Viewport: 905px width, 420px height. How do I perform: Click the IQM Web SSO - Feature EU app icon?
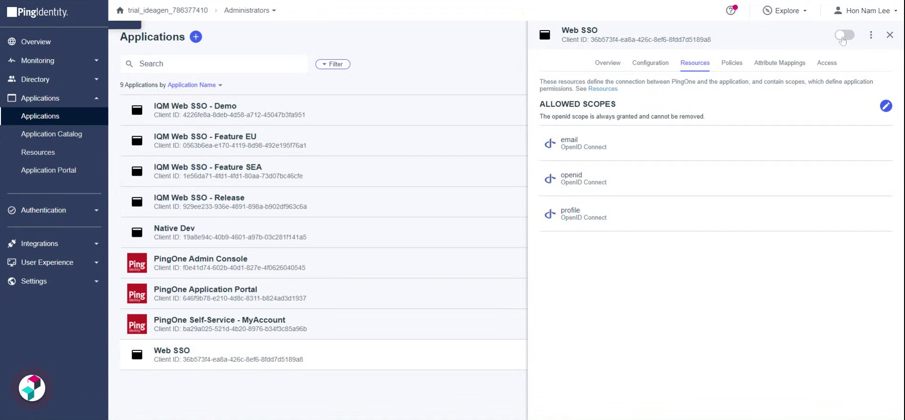point(137,141)
